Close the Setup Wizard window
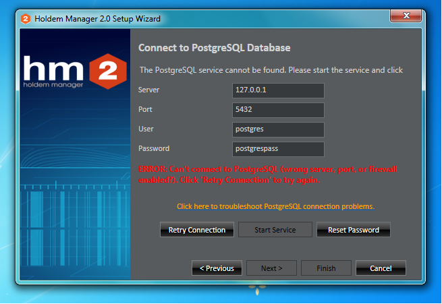 (406, 16)
